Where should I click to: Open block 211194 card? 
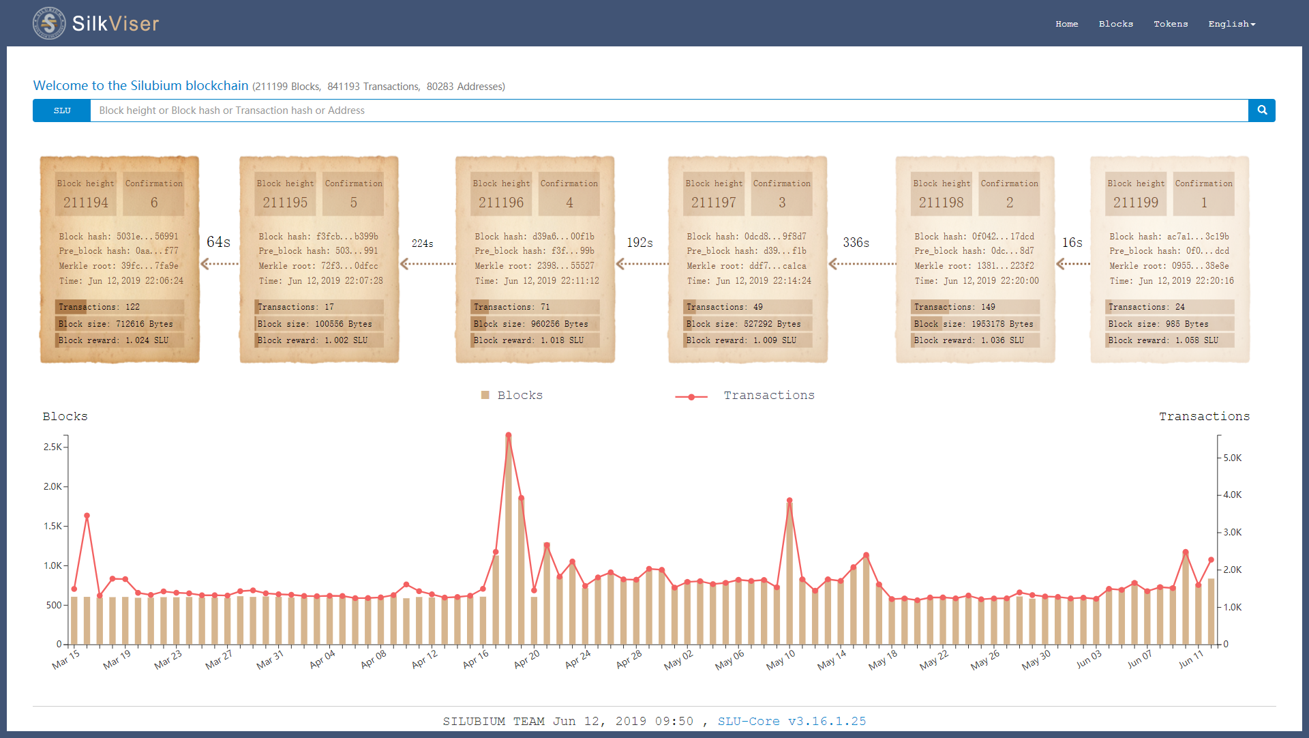coord(119,259)
